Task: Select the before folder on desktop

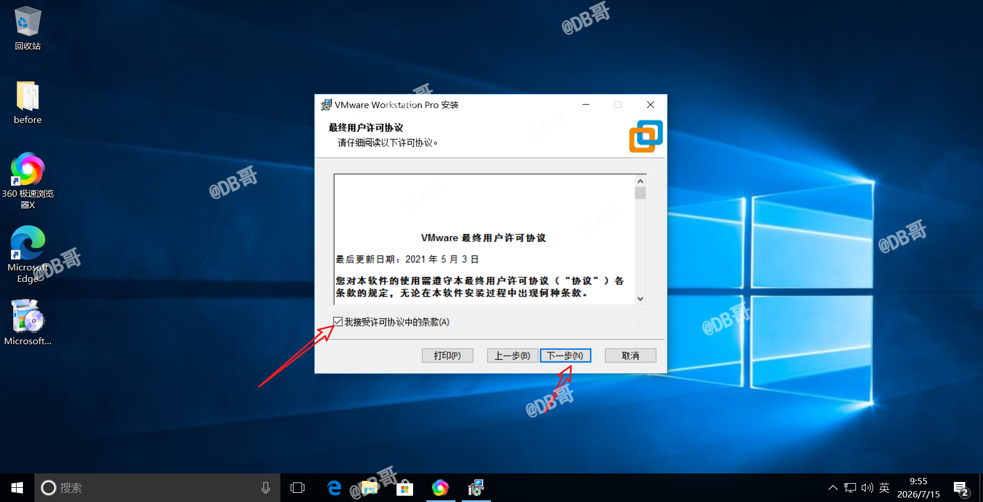Action: [x=27, y=102]
